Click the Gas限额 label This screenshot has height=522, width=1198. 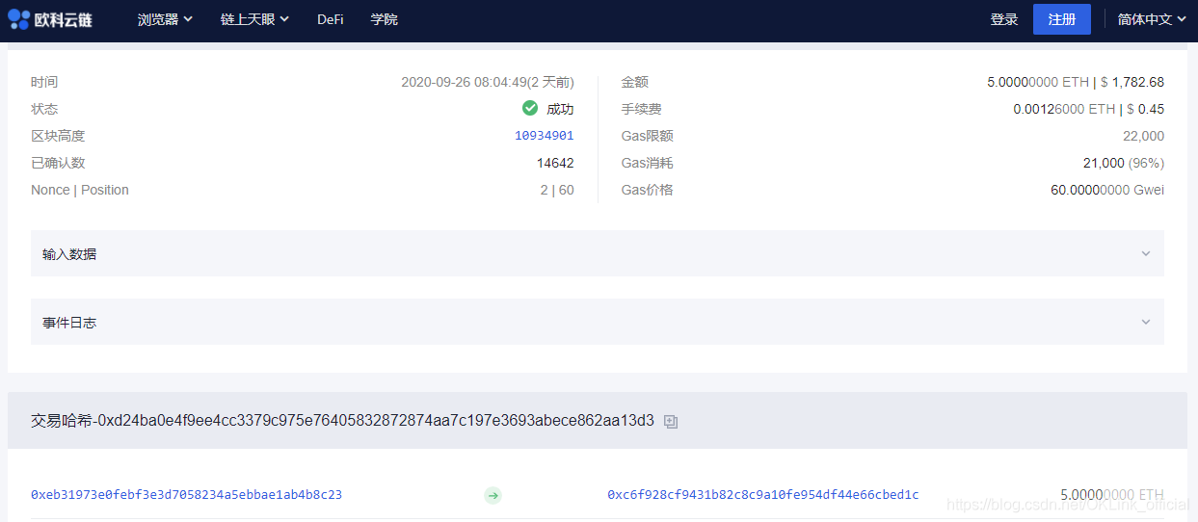(x=648, y=136)
